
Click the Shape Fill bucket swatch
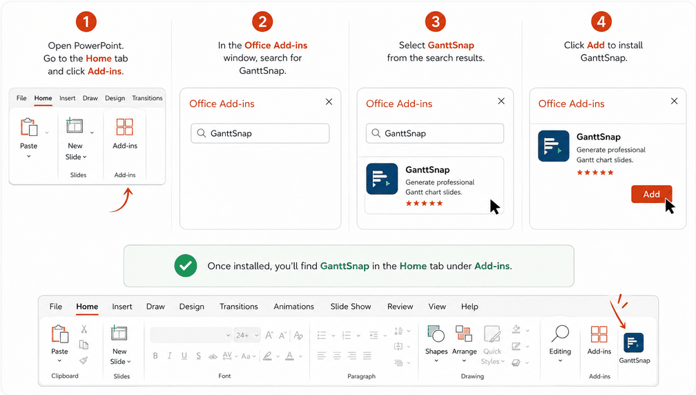tap(516, 330)
